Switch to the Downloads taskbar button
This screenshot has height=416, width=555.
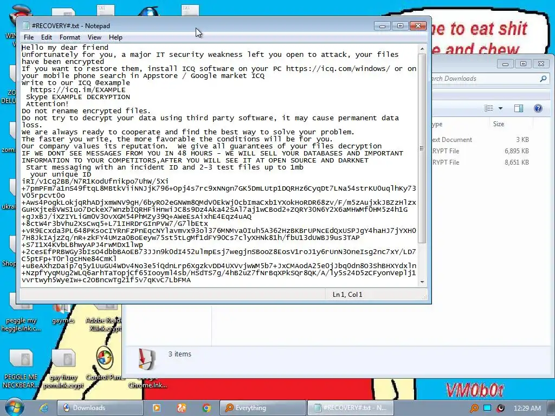(x=100, y=408)
